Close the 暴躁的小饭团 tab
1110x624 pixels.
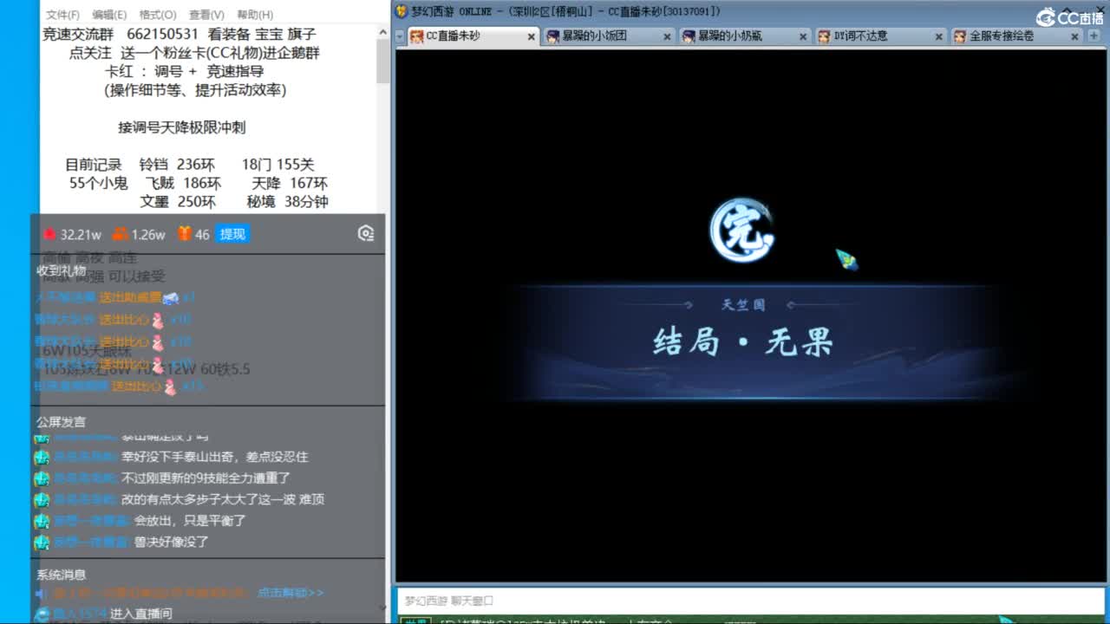click(x=667, y=36)
